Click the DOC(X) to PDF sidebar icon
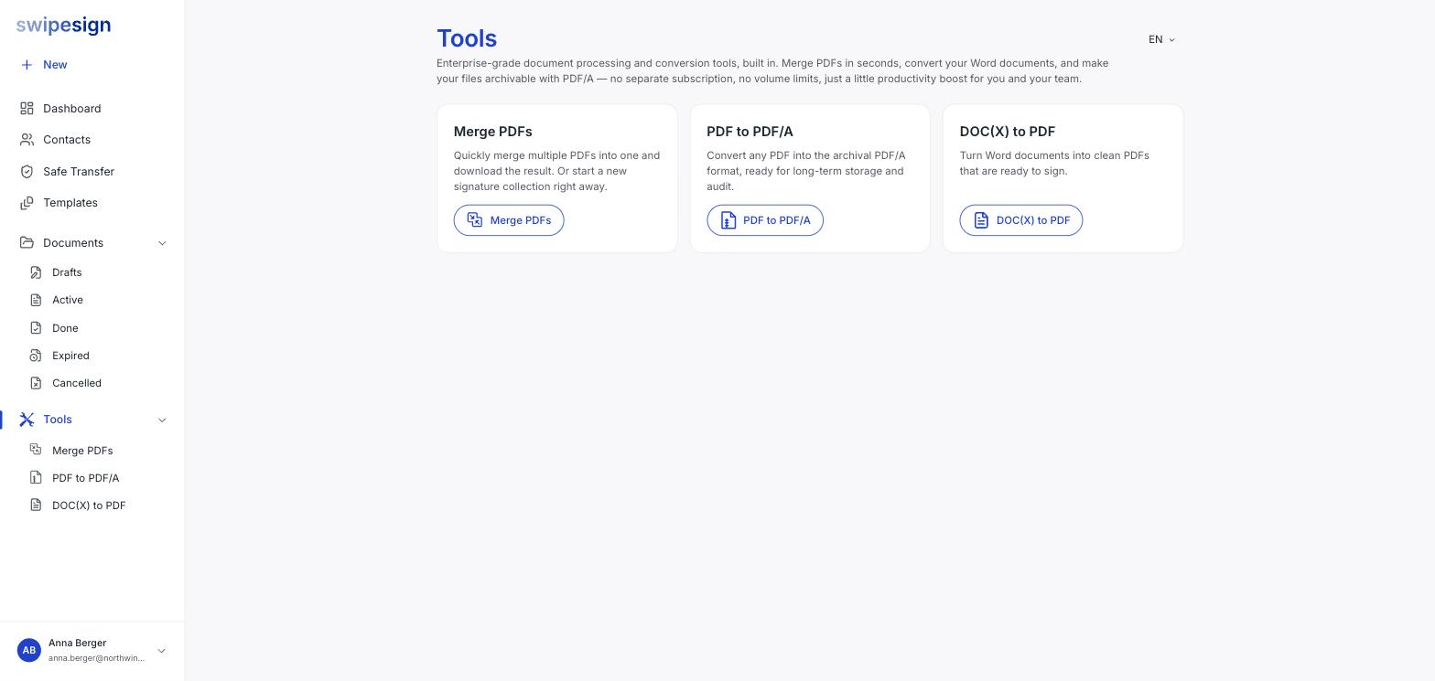The width and height of the screenshot is (1435, 681). tap(36, 505)
